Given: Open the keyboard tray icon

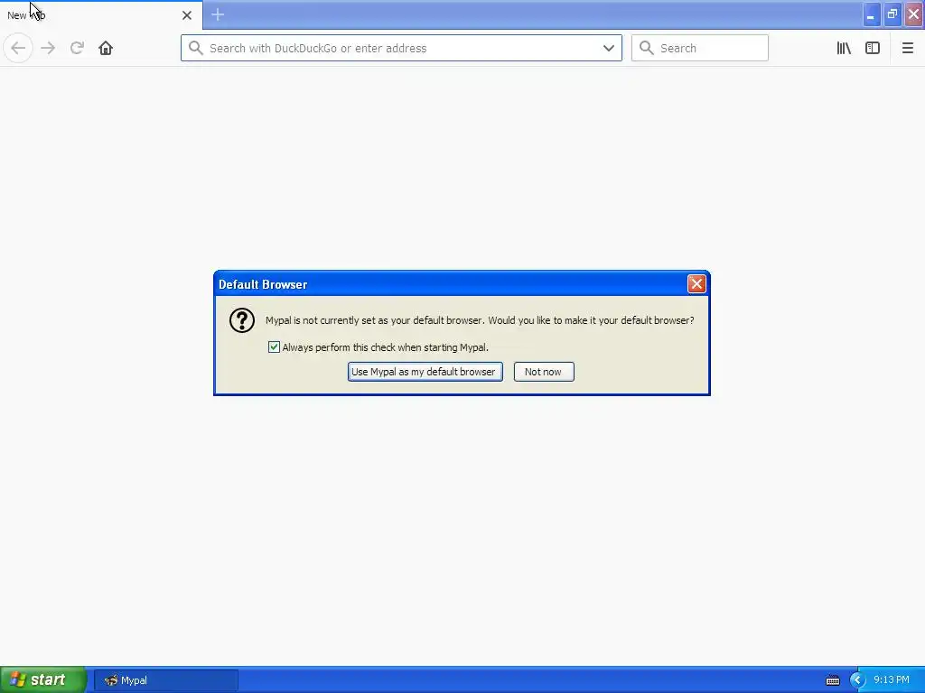Looking at the screenshot, I should point(832,680).
